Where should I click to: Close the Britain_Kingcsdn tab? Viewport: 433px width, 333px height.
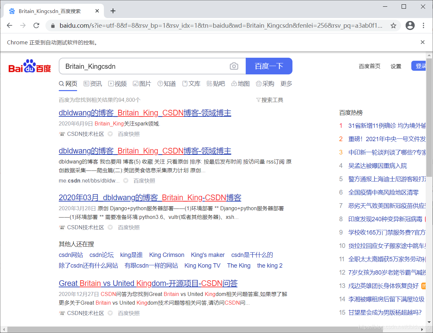tap(97, 11)
